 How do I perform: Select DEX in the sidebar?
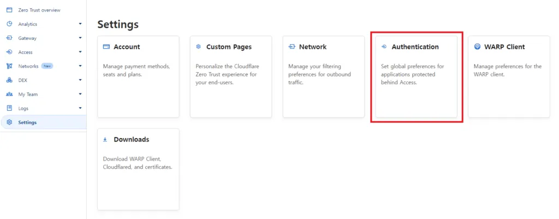tap(22, 80)
